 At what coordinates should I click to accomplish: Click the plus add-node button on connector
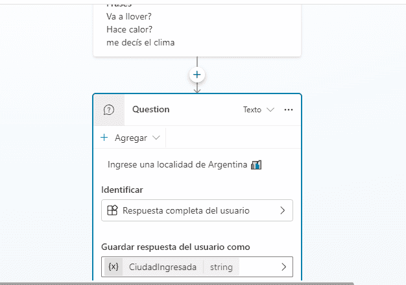tap(197, 75)
